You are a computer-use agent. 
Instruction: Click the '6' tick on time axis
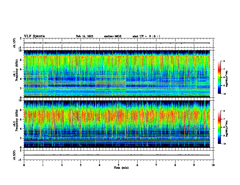coord(138,165)
